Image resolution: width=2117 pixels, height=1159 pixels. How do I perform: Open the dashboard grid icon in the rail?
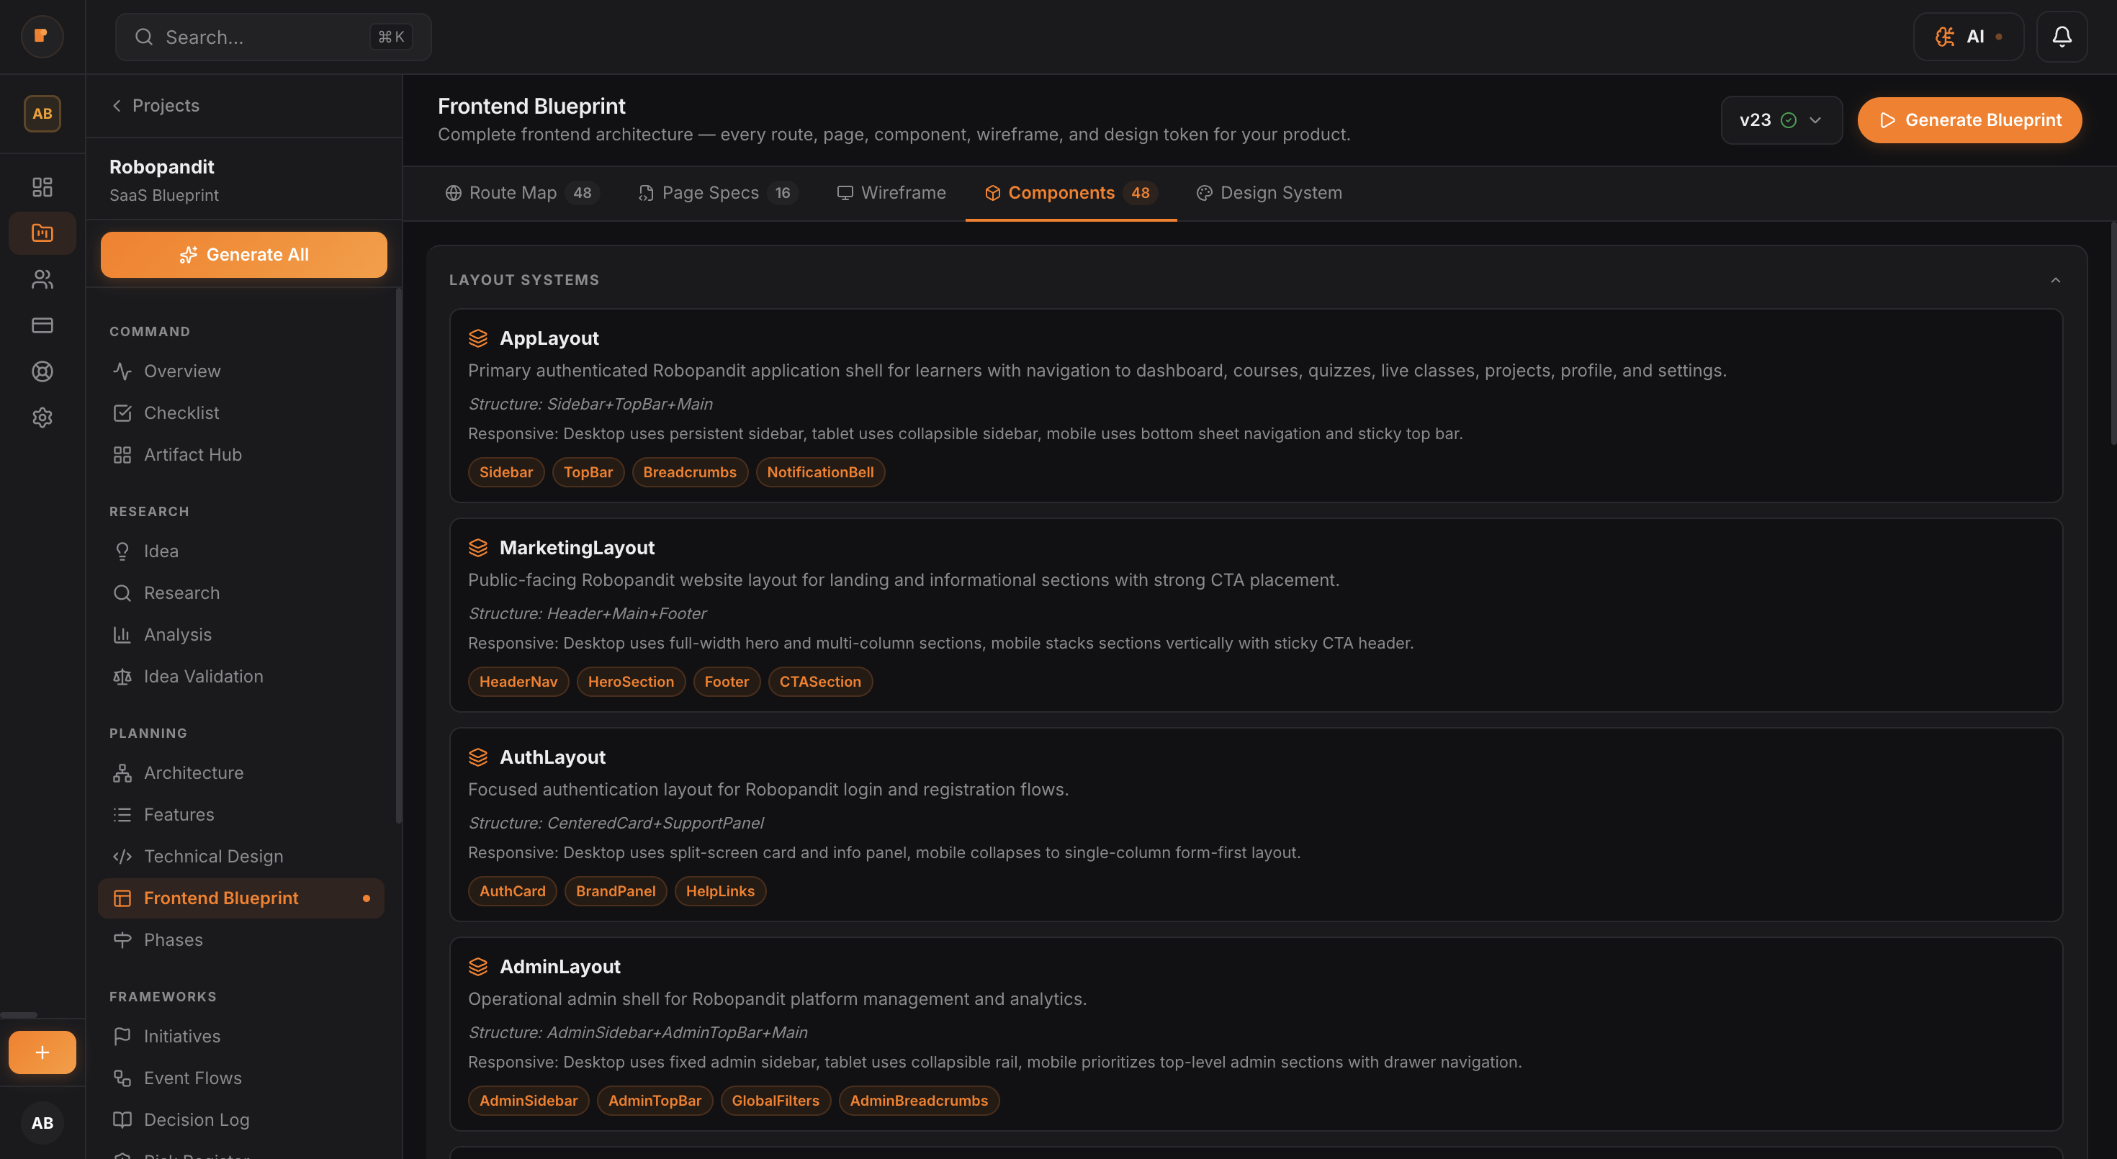(x=42, y=186)
